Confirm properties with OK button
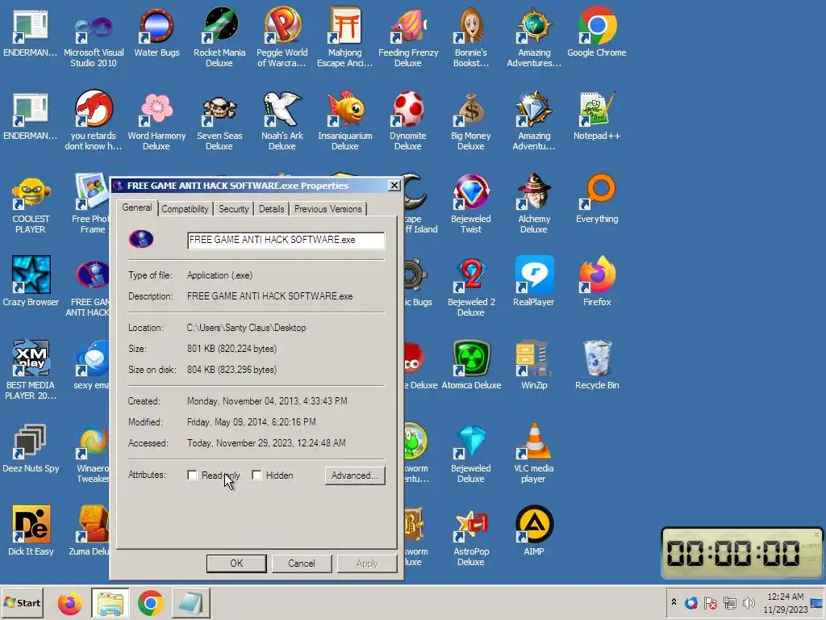 [x=236, y=563]
